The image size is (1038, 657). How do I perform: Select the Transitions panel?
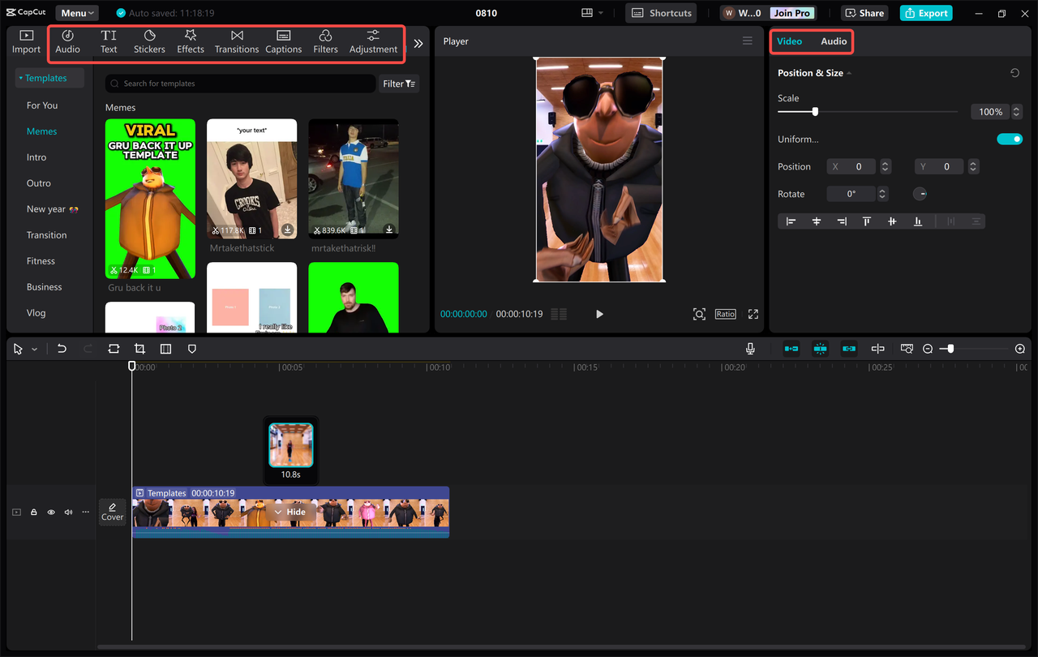coord(236,41)
